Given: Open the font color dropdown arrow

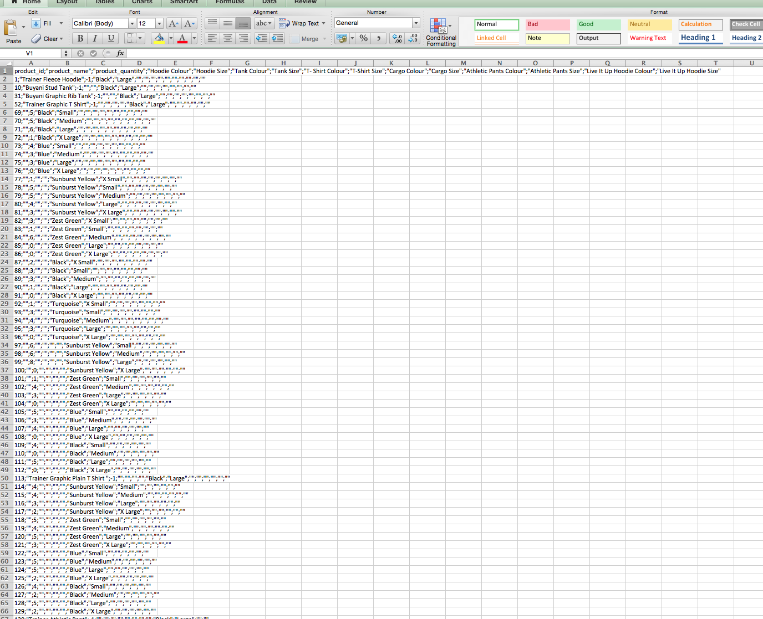Looking at the screenshot, I should coord(194,38).
